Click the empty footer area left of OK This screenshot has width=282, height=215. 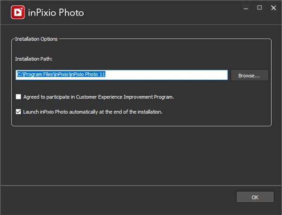[117, 197]
